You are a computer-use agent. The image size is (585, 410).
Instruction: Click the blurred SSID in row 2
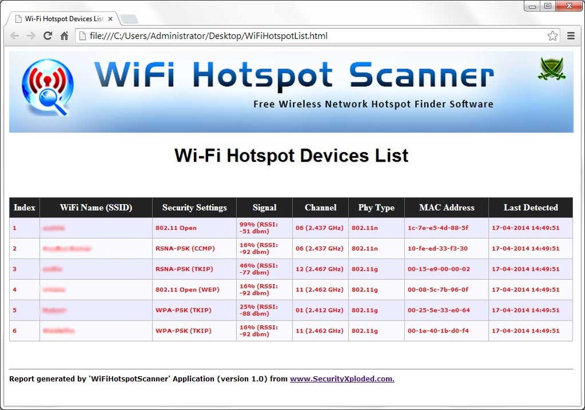[67, 248]
